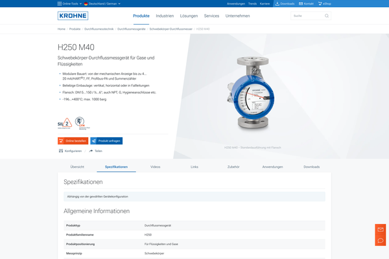Click the Online bestellen button
This screenshot has width=389, height=259.
(x=73, y=141)
